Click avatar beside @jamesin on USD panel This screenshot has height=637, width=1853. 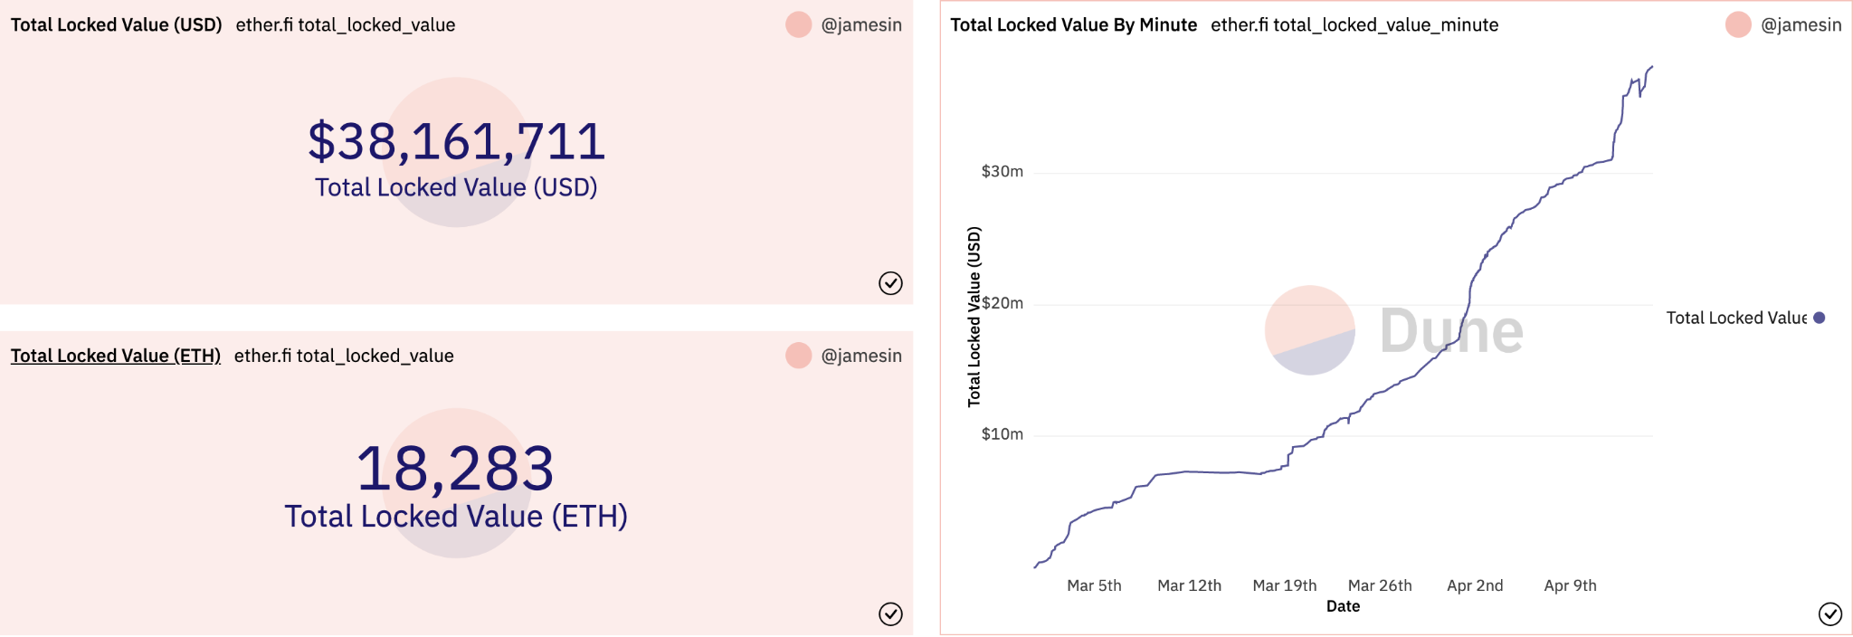(x=798, y=24)
